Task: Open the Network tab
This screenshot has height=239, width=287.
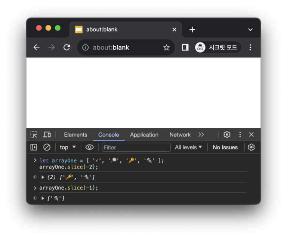Action: coord(180,135)
